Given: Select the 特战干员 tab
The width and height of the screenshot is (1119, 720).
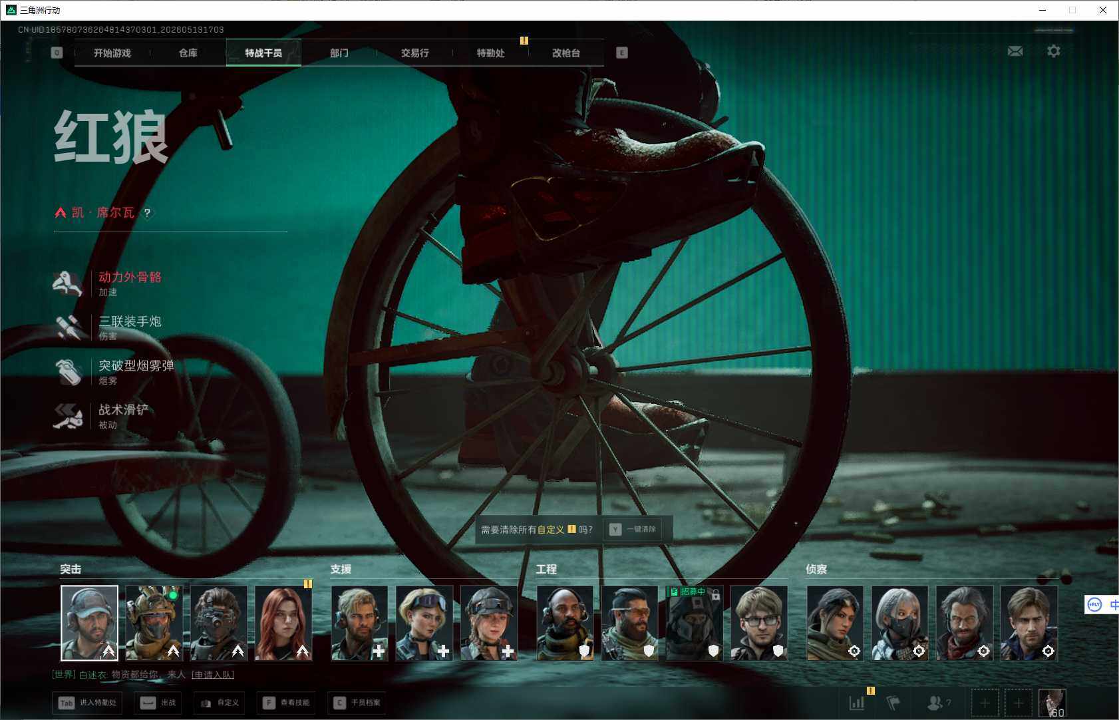Looking at the screenshot, I should (263, 53).
